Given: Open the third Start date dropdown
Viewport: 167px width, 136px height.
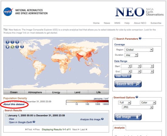Looking at the screenshot, I should click(148, 66).
